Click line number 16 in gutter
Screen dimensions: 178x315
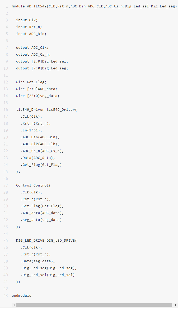pyautogui.click(x=6, y=109)
